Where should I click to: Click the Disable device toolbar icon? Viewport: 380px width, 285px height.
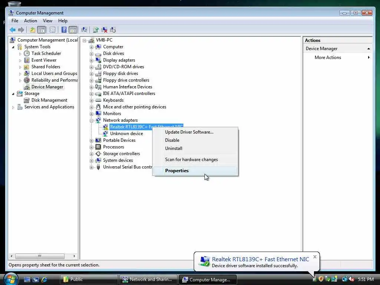[x=113, y=30]
